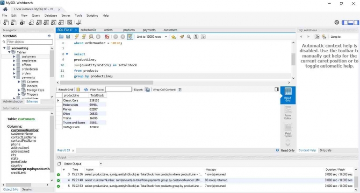Expand the customers table node
Image resolution: width=360 pixels, height=193 pixels.
[14, 56]
